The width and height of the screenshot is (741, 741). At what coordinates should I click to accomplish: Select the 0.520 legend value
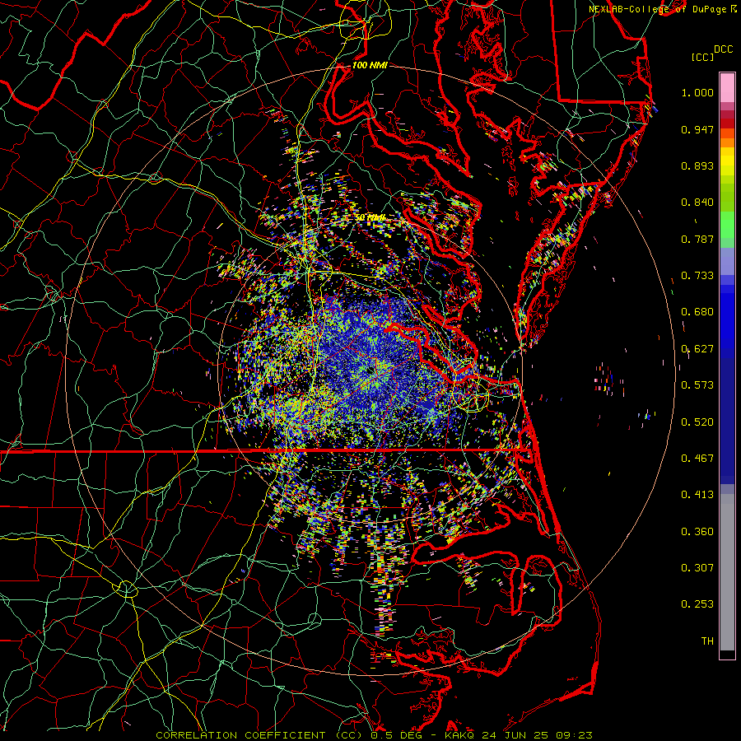point(697,422)
